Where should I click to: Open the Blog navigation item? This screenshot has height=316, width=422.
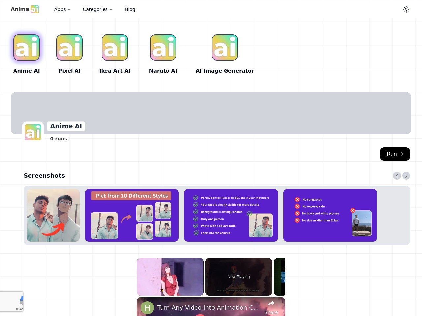click(130, 9)
